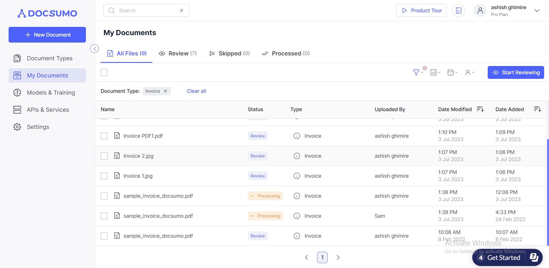549x268 pixels.
Task: Go to the next page arrow
Action: point(338,257)
